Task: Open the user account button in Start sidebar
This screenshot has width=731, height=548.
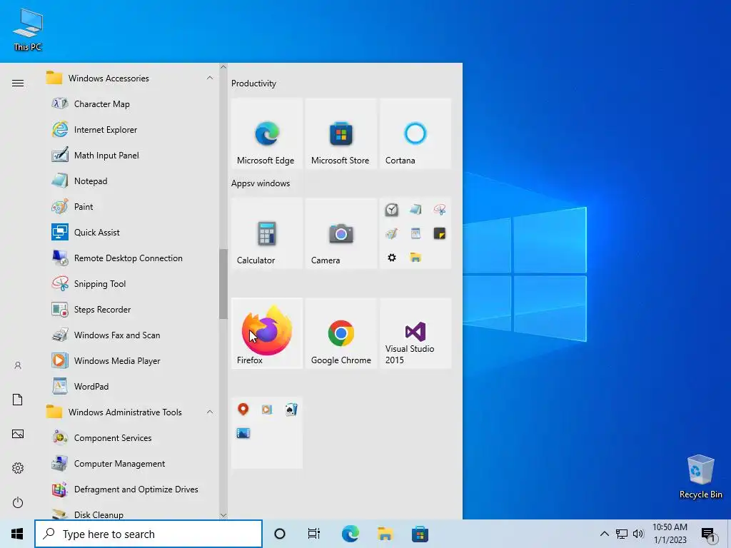Action: pyautogui.click(x=18, y=365)
